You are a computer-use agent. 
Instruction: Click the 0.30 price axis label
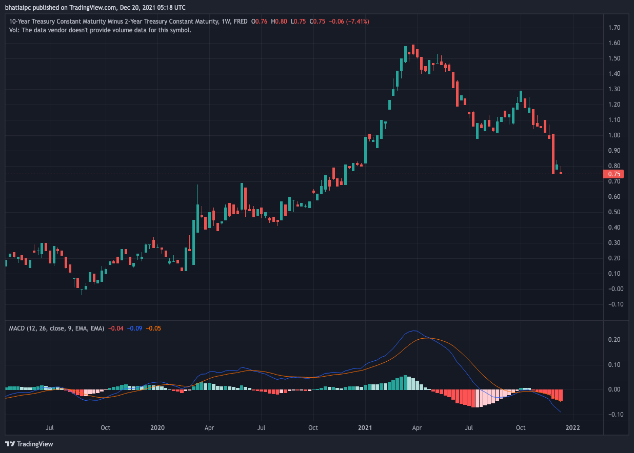pyautogui.click(x=614, y=243)
